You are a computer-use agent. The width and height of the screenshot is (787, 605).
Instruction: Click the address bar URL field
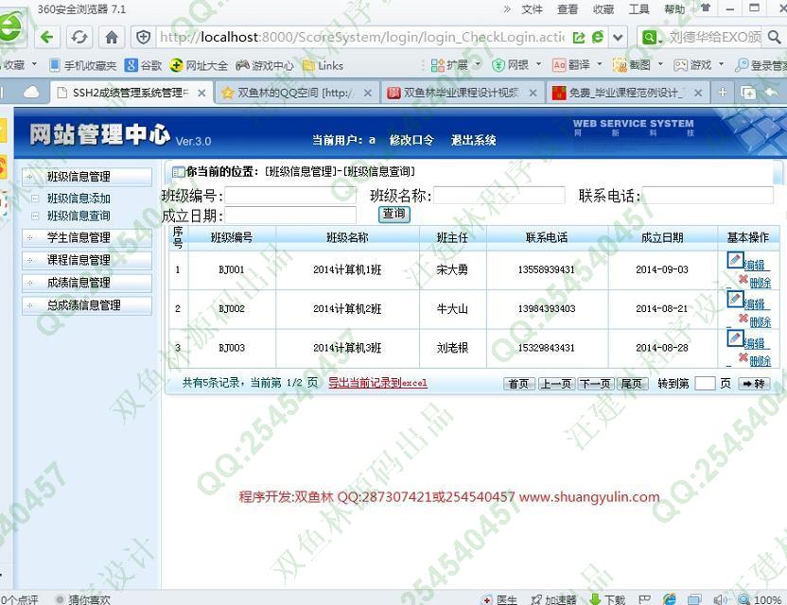point(362,37)
